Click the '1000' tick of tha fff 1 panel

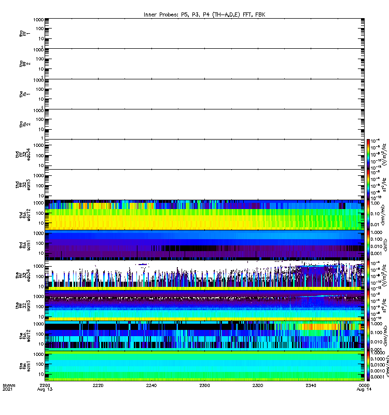pos(38,20)
